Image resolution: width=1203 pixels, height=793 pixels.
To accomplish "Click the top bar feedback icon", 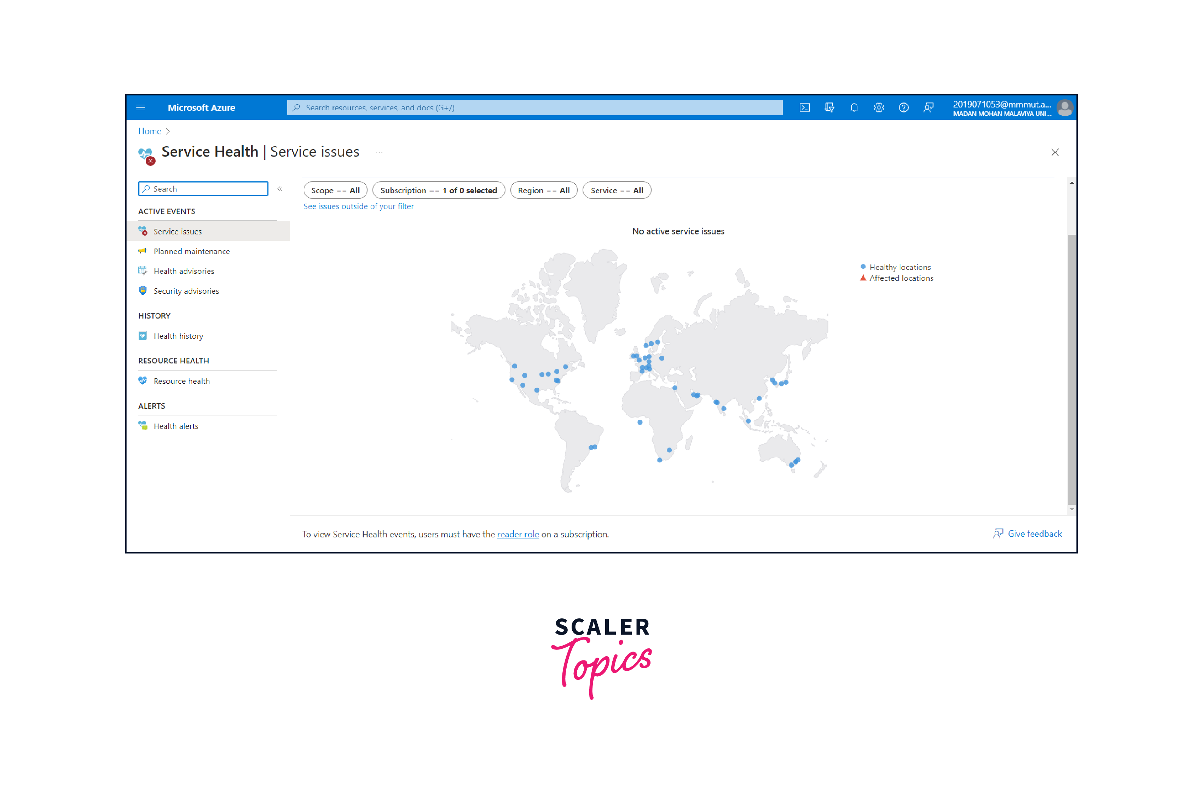I will click(x=928, y=108).
